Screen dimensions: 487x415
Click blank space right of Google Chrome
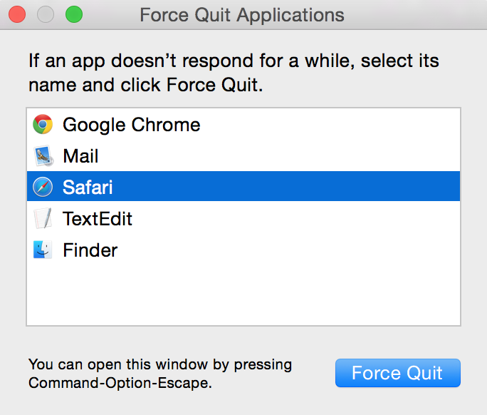click(x=329, y=125)
